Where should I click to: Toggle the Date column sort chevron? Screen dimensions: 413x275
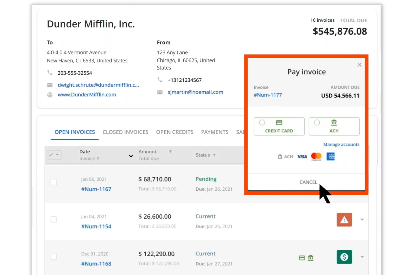pyautogui.click(x=131, y=156)
